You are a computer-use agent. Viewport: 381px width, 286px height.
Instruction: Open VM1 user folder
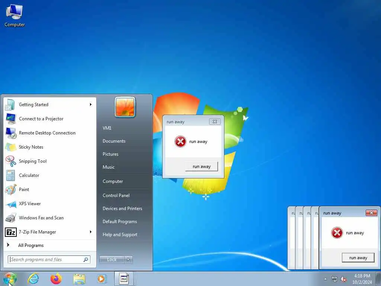107,128
